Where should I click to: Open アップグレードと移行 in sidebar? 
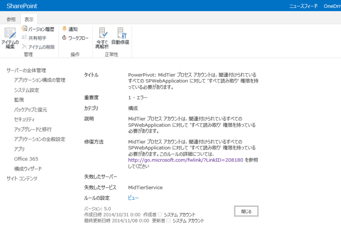pos(33,129)
